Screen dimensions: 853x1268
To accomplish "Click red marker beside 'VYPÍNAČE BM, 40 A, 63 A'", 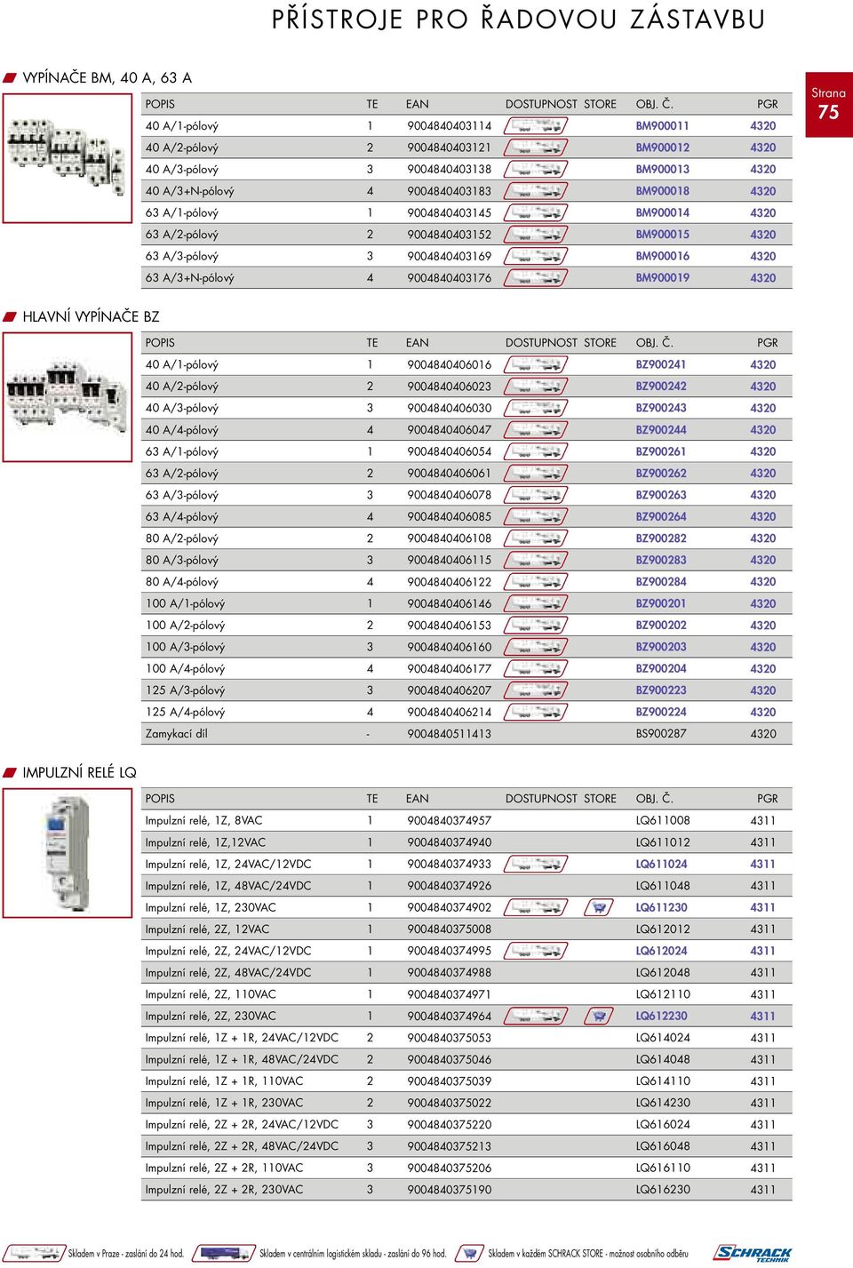I will 11,78.
